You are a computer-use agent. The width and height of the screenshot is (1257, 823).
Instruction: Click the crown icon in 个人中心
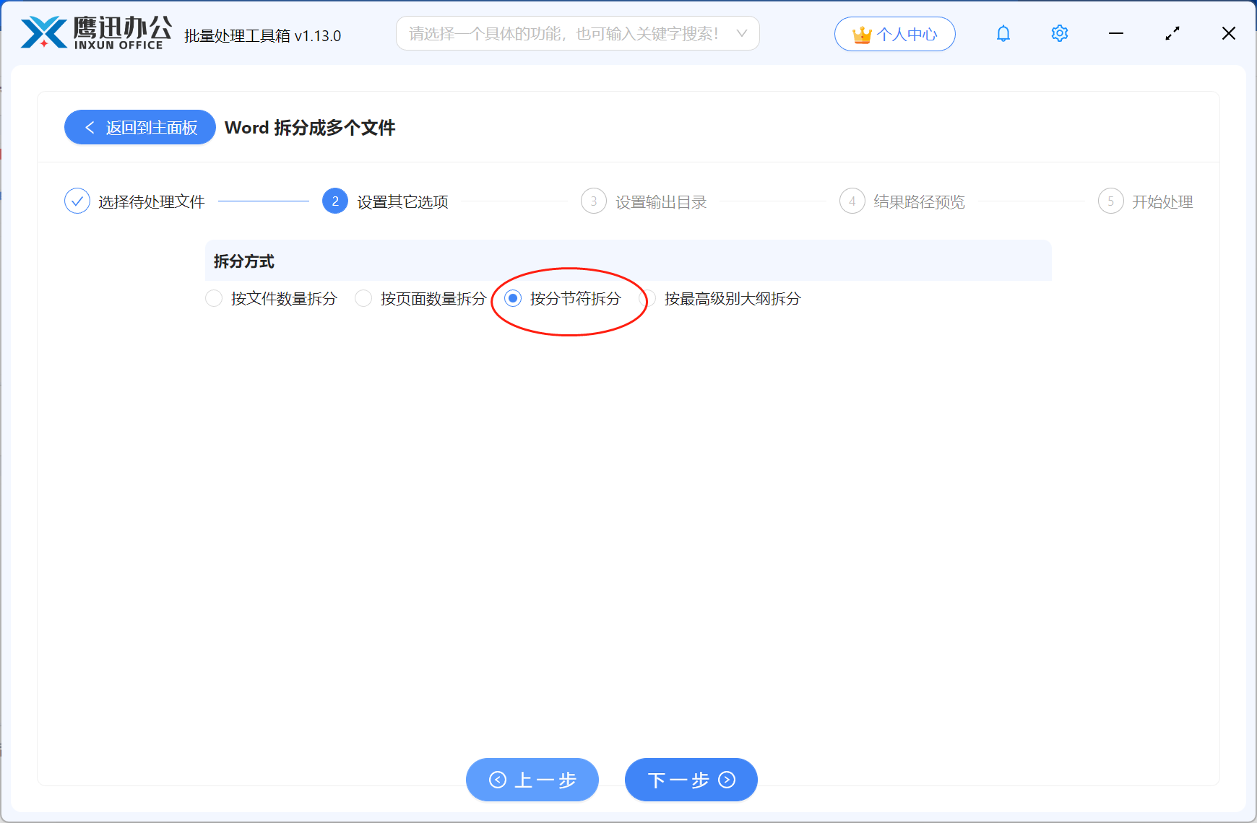(x=862, y=32)
